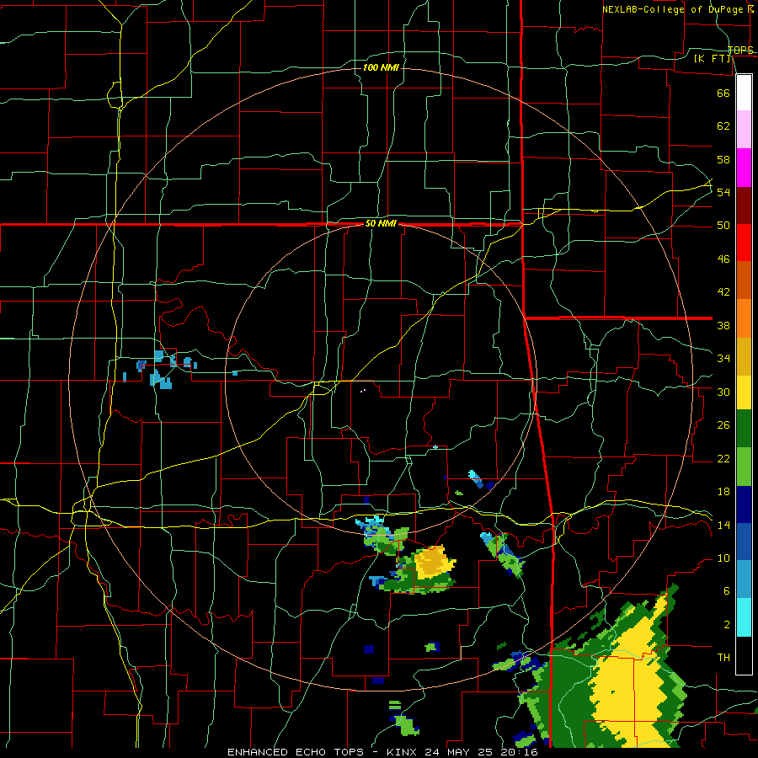
Task: Click the "24 MAY 25 20:16" timestamp
Action: coord(482,752)
